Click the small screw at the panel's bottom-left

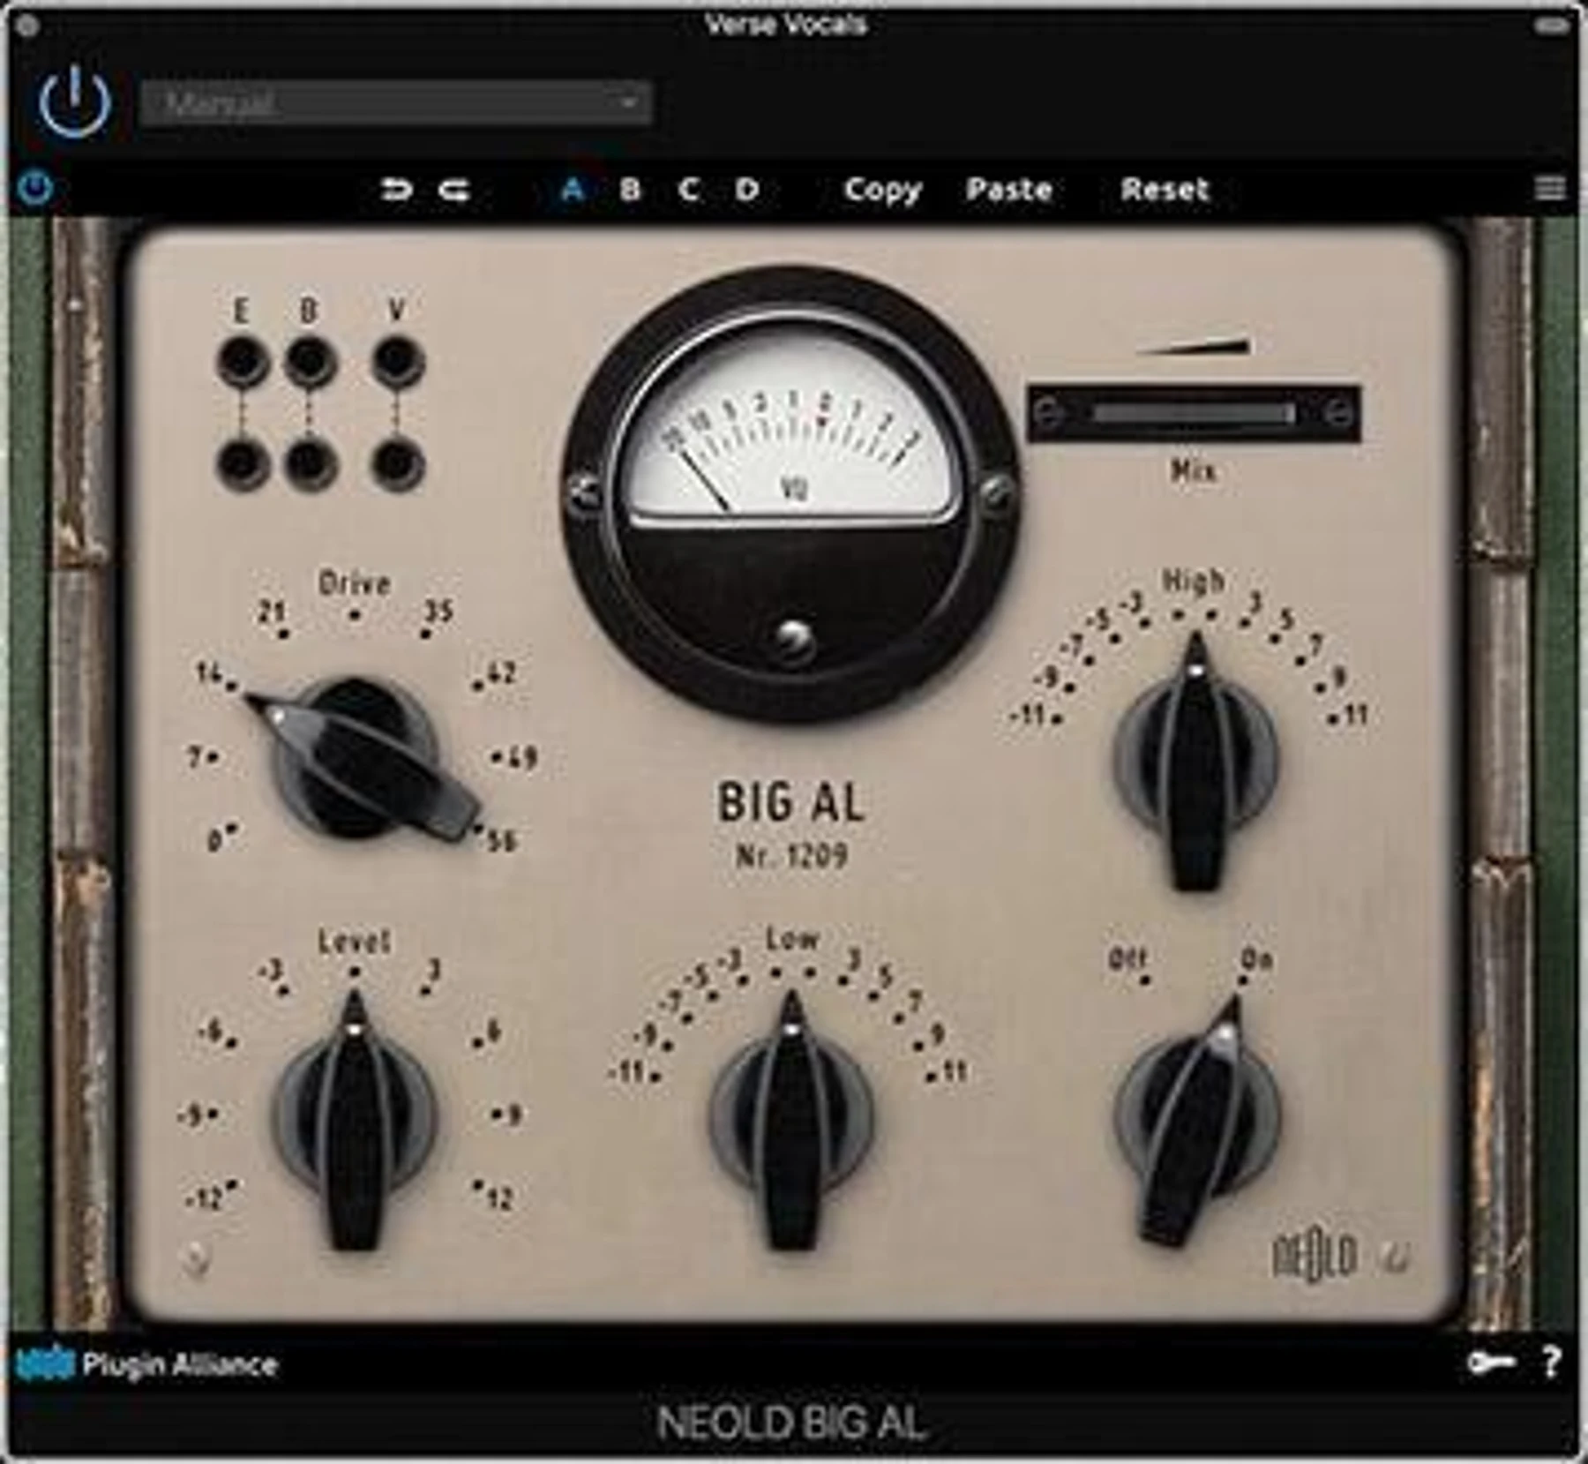tap(197, 1259)
